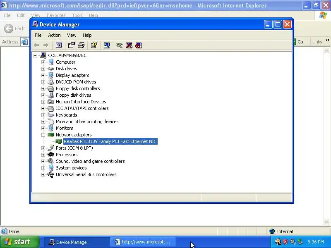Click the Disable device toolbar icon
This screenshot has height=248, width=331.
tap(139, 45)
